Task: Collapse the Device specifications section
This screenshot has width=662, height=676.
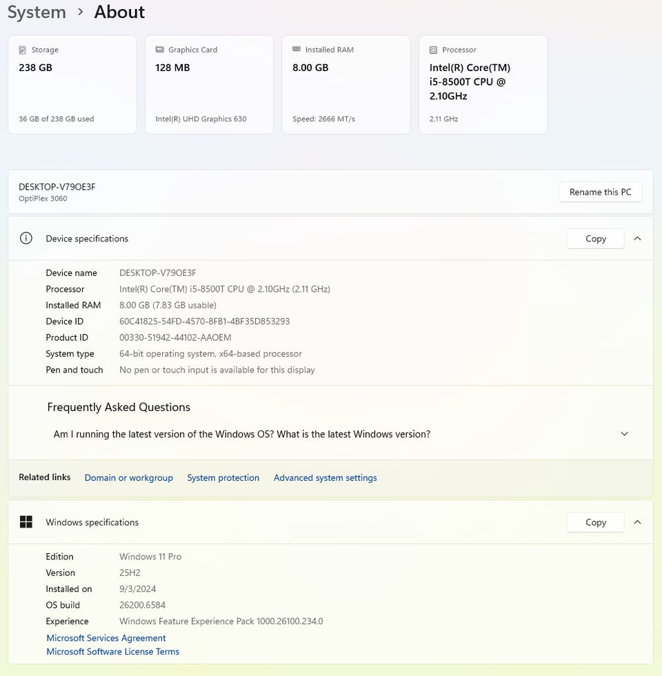Action: click(637, 239)
